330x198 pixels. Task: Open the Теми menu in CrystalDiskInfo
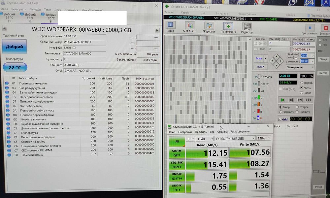(x=48, y=10)
